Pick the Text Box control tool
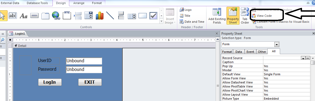315x101 pixels. tap(13, 16)
